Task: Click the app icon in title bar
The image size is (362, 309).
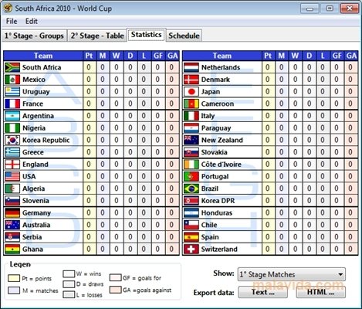Action: pos(8,8)
